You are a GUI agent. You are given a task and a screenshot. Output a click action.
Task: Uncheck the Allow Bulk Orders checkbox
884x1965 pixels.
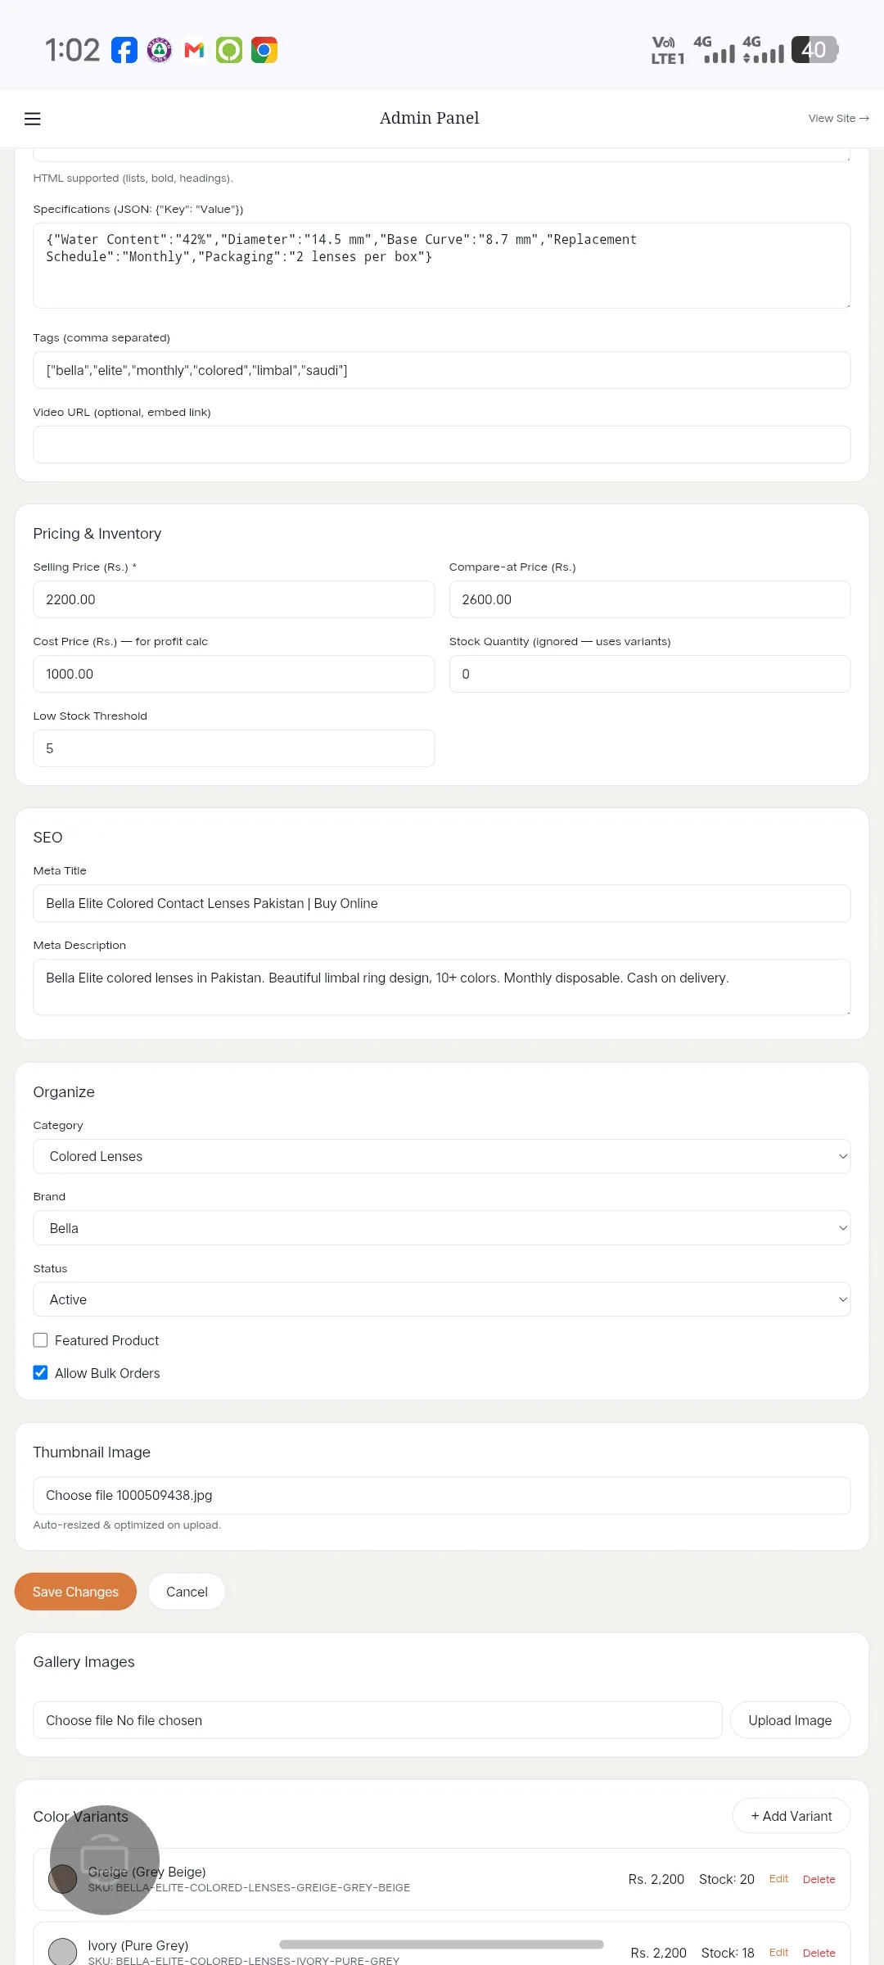point(40,1373)
